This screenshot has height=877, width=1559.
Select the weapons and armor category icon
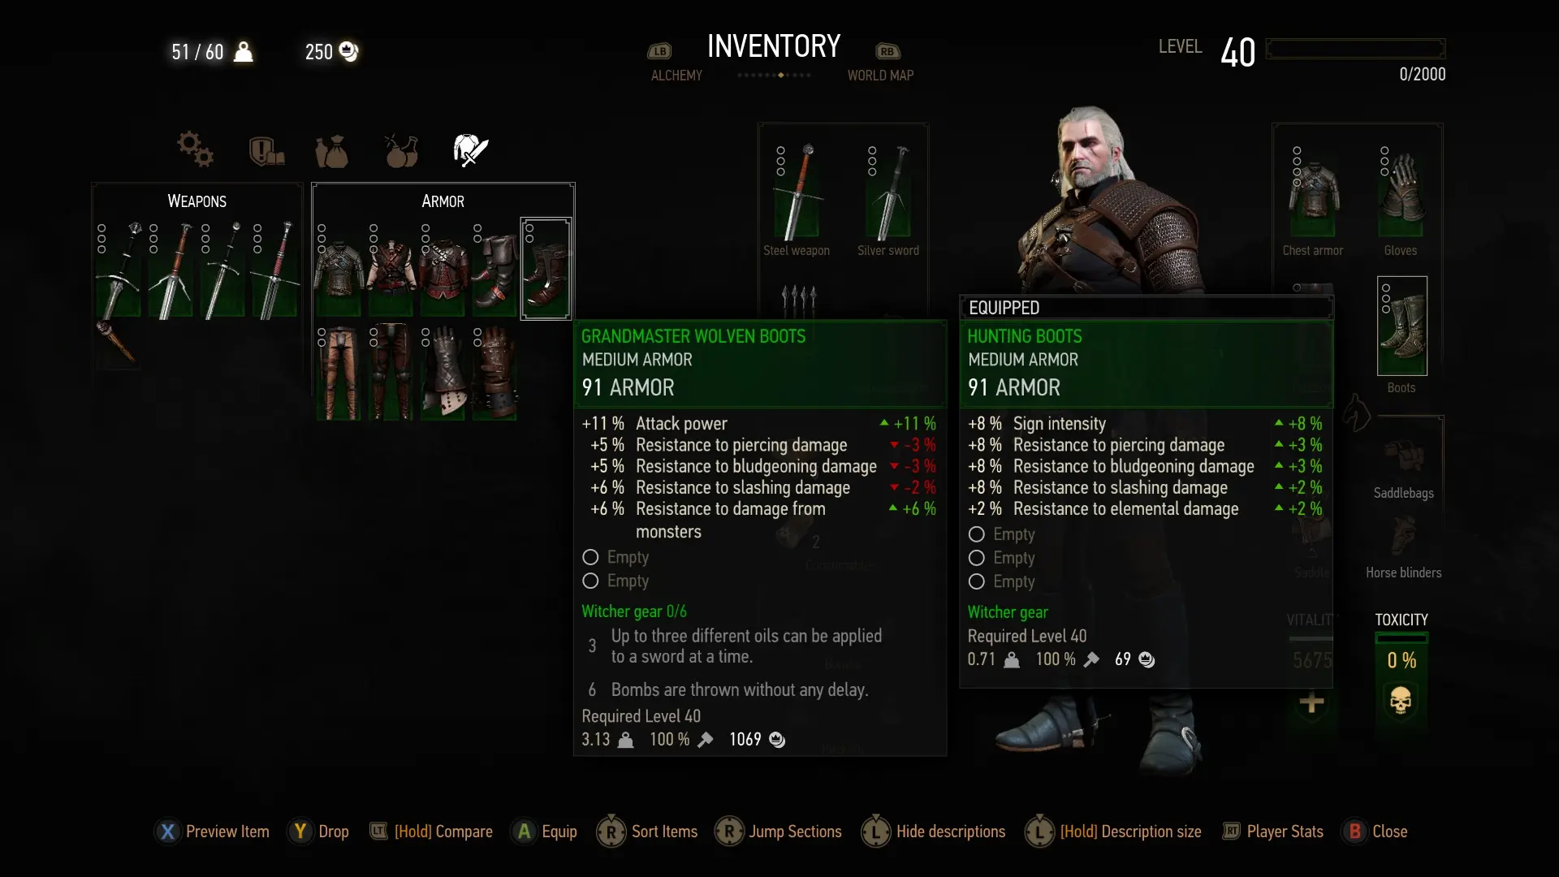[471, 150]
